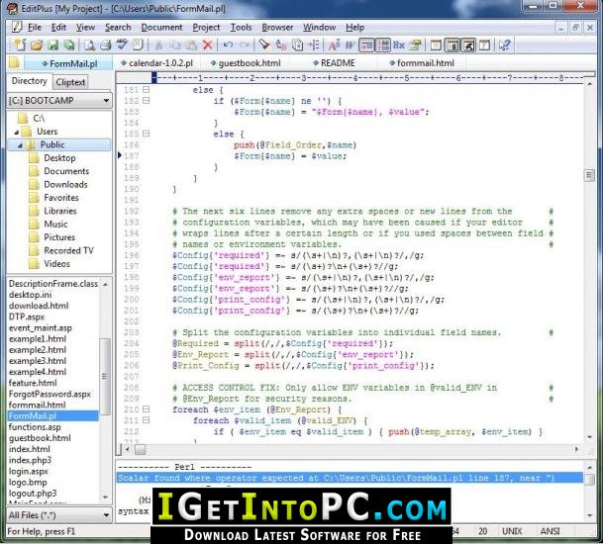Click the Undo arrow icon

pos(228,45)
